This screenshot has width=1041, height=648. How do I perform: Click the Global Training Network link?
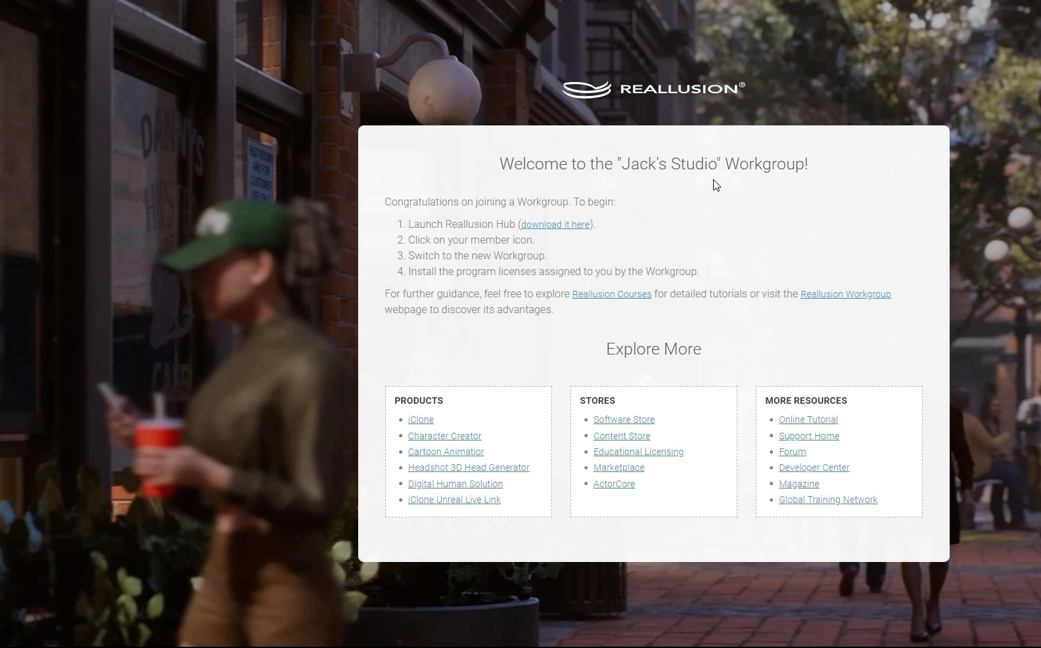click(x=827, y=500)
